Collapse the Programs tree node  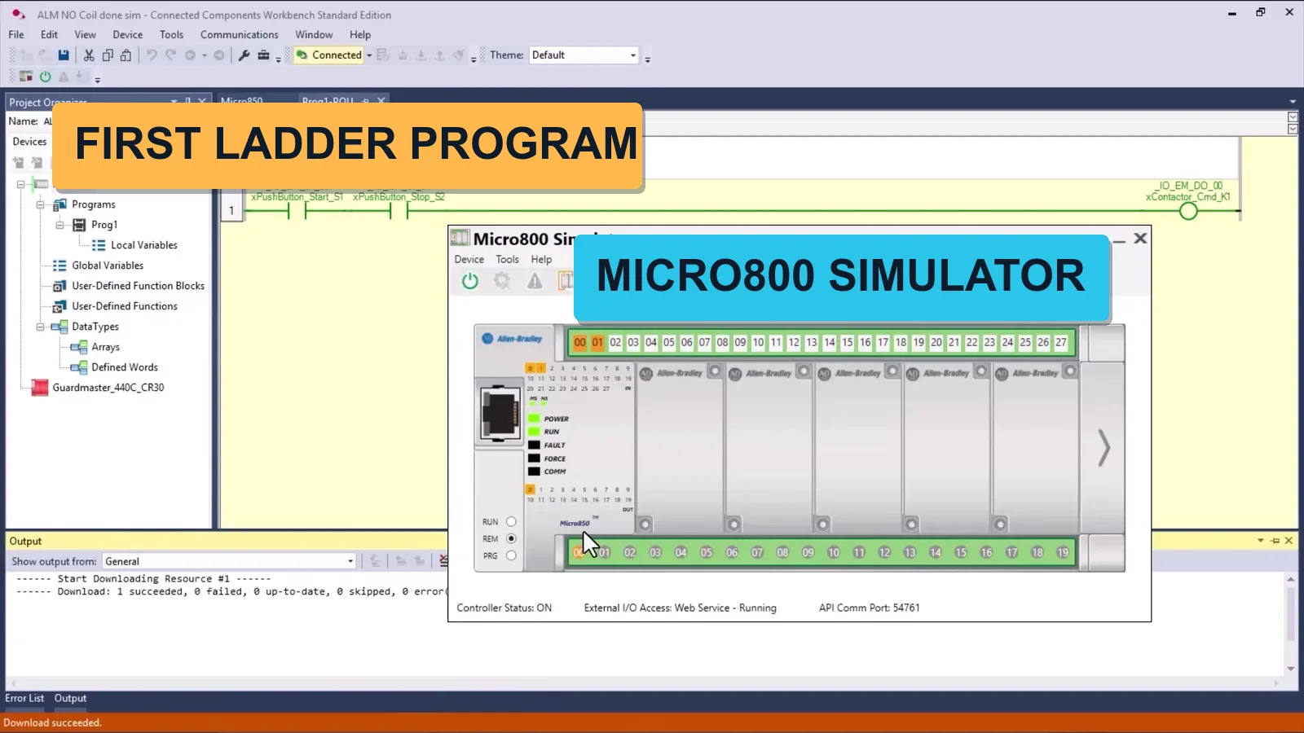click(40, 204)
